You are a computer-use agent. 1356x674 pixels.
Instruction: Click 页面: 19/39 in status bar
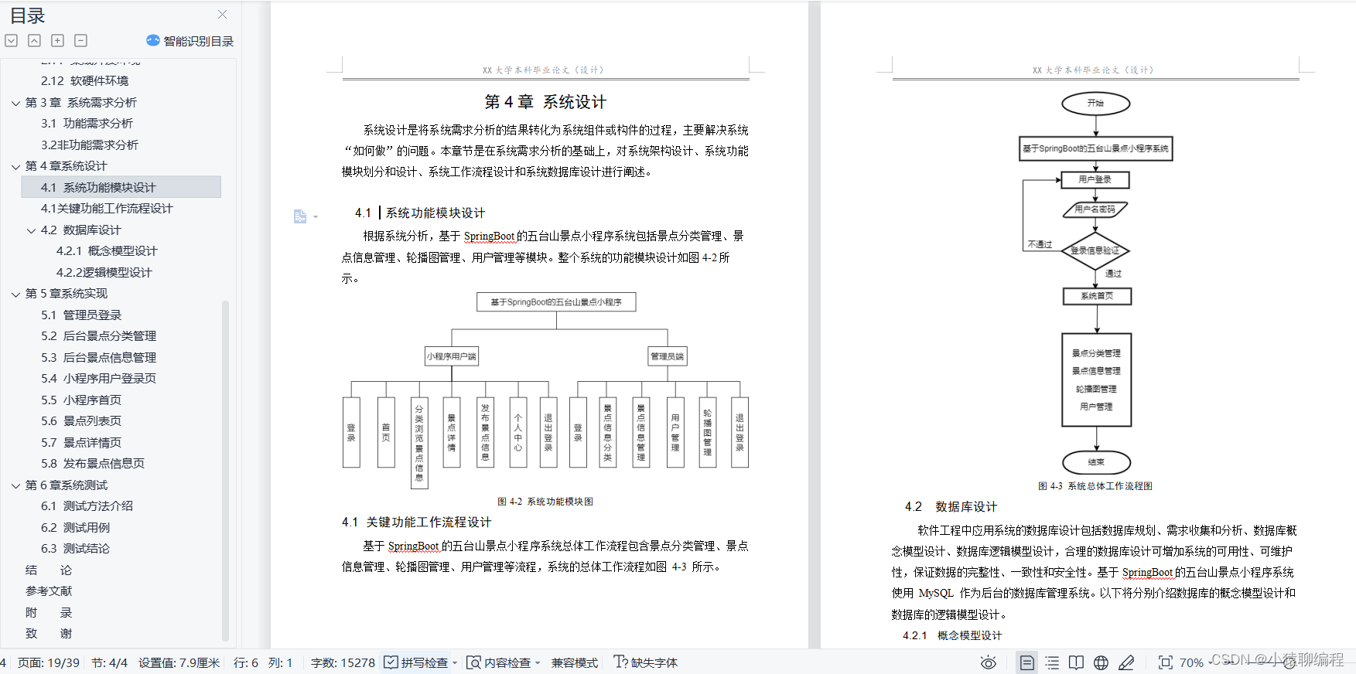pyautogui.click(x=48, y=663)
